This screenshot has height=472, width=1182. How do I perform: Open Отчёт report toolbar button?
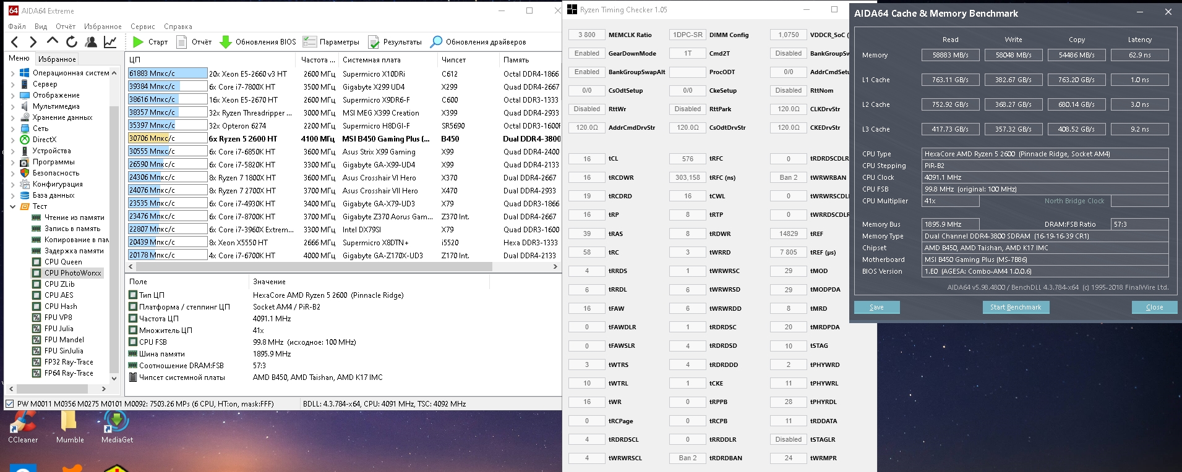[194, 42]
